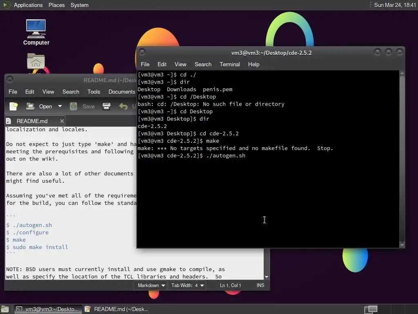The height and width of the screenshot is (314, 418).
Task: Click the terminal prompt line with ./autogen.sh
Action: point(191,156)
